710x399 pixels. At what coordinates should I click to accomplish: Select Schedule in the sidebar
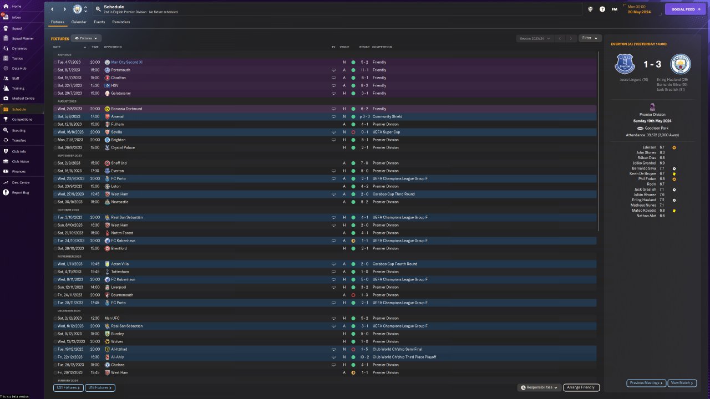(x=22, y=109)
